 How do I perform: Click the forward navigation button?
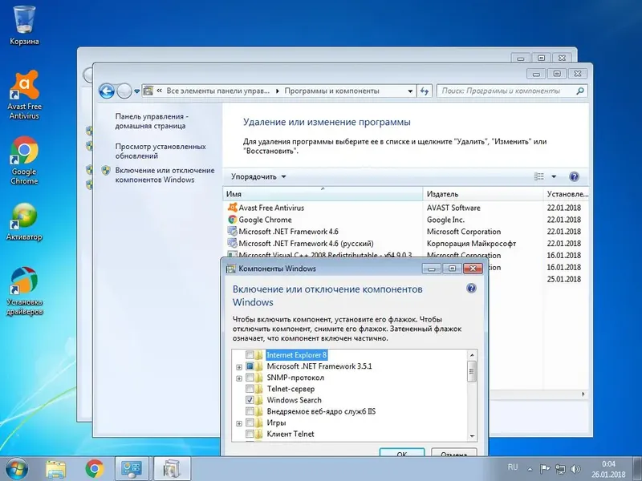point(124,91)
